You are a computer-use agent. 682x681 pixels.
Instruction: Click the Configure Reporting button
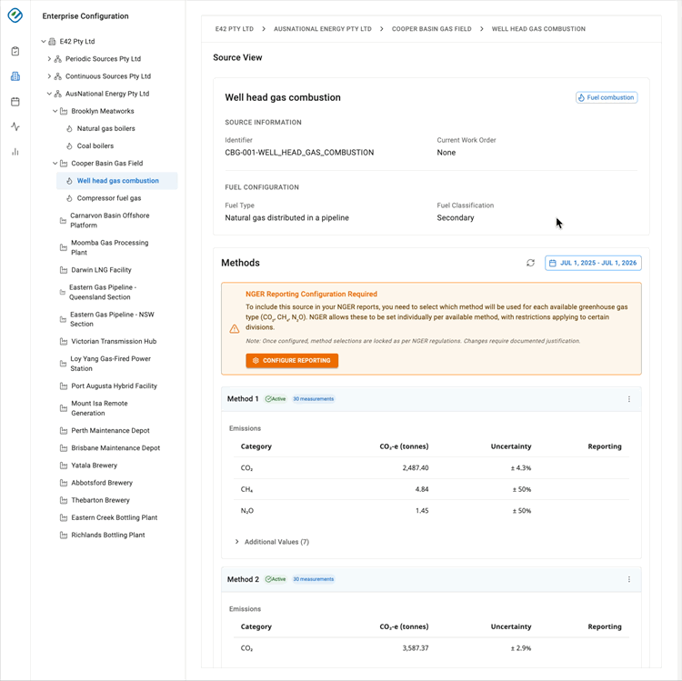[292, 361]
